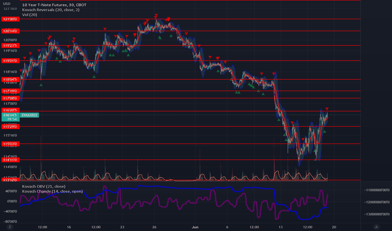Toggle the A auto-scale button at bottom right

(x=376, y=227)
